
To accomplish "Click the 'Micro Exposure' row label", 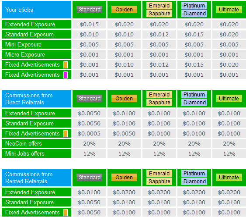I will point(25,55).
